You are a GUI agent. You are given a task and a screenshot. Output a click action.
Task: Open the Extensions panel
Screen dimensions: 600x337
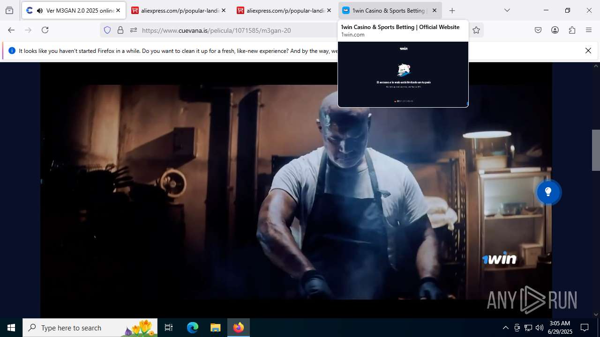point(572,30)
